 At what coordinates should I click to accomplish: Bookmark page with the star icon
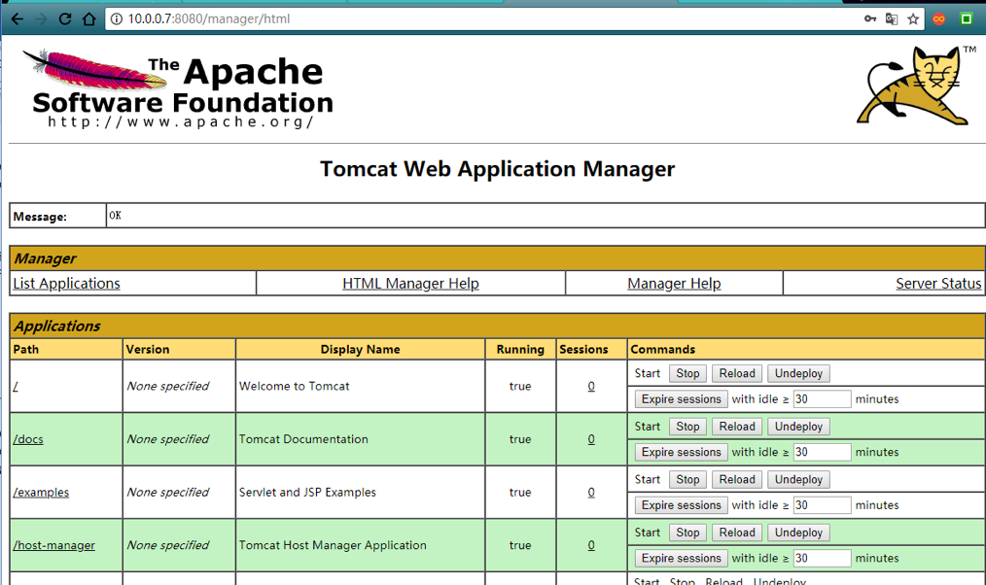[x=913, y=18]
